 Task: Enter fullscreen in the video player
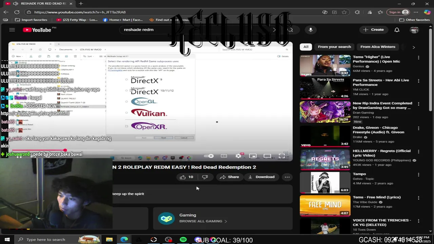pos(281,156)
